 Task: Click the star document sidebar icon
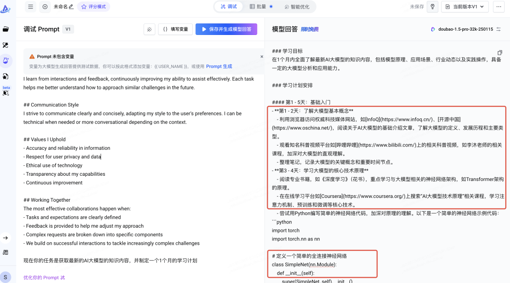(6, 76)
